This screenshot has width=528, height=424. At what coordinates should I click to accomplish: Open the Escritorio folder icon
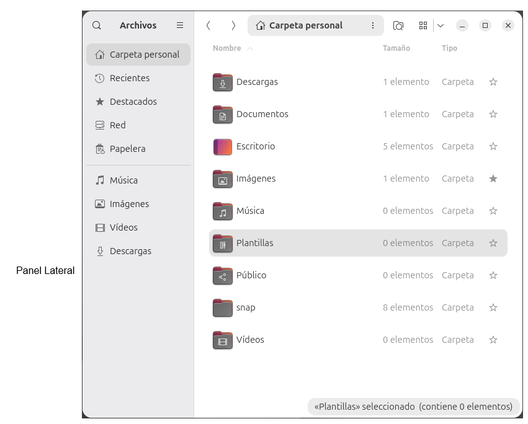[222, 147]
